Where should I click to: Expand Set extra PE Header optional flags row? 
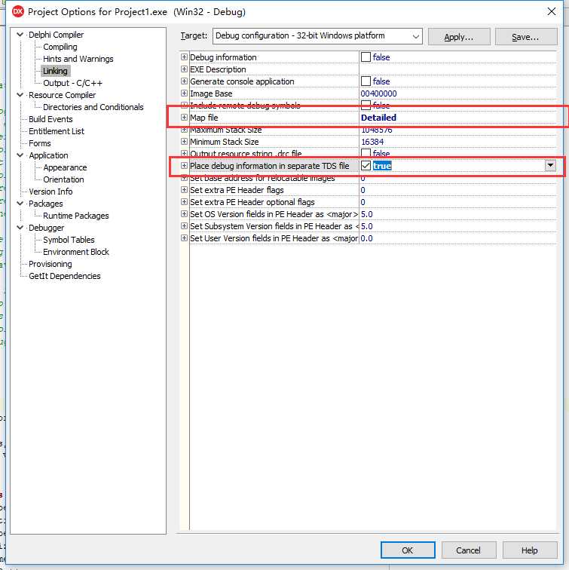pos(184,202)
